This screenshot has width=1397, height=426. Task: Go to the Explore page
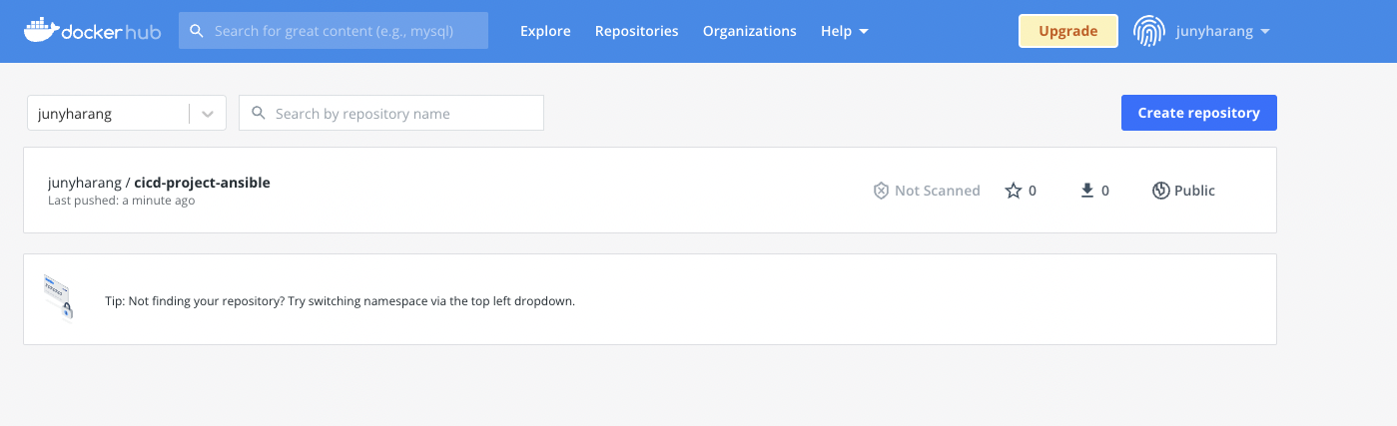click(545, 31)
